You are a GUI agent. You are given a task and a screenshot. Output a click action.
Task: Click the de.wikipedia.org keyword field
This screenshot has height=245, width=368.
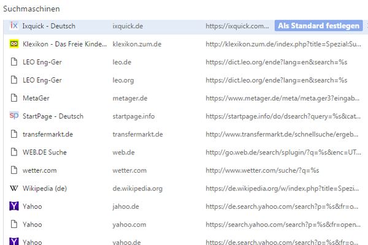(x=137, y=188)
